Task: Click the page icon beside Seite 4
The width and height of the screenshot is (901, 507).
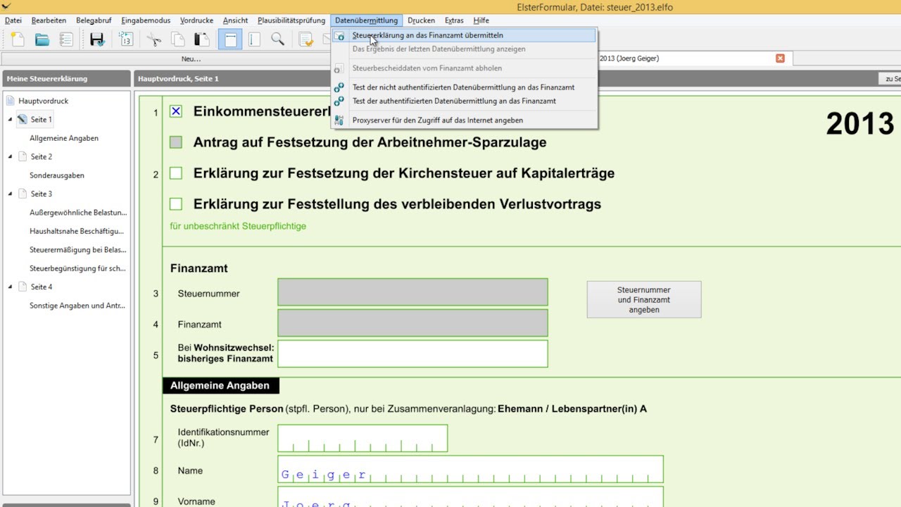Action: (x=22, y=287)
